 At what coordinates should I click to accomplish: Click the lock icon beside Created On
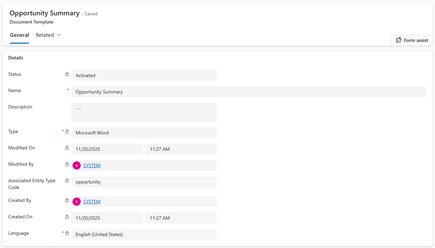pos(67,217)
